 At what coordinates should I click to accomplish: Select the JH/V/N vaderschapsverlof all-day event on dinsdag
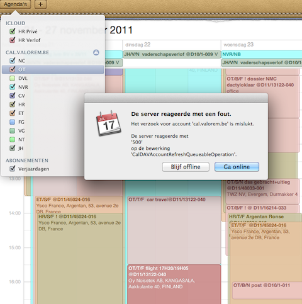click(172, 54)
